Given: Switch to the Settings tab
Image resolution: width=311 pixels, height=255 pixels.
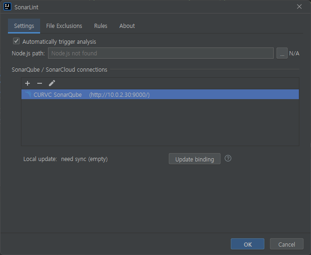Looking at the screenshot, I should pyautogui.click(x=24, y=26).
